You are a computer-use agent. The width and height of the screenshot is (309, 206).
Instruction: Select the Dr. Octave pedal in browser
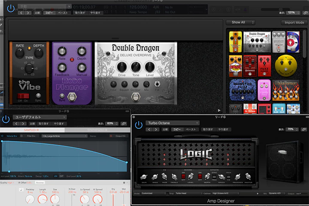250,109
